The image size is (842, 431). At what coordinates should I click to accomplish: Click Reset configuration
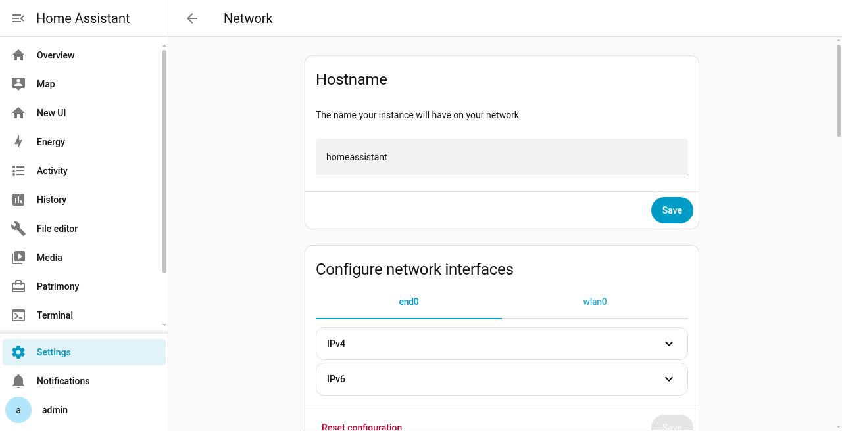pyautogui.click(x=362, y=427)
